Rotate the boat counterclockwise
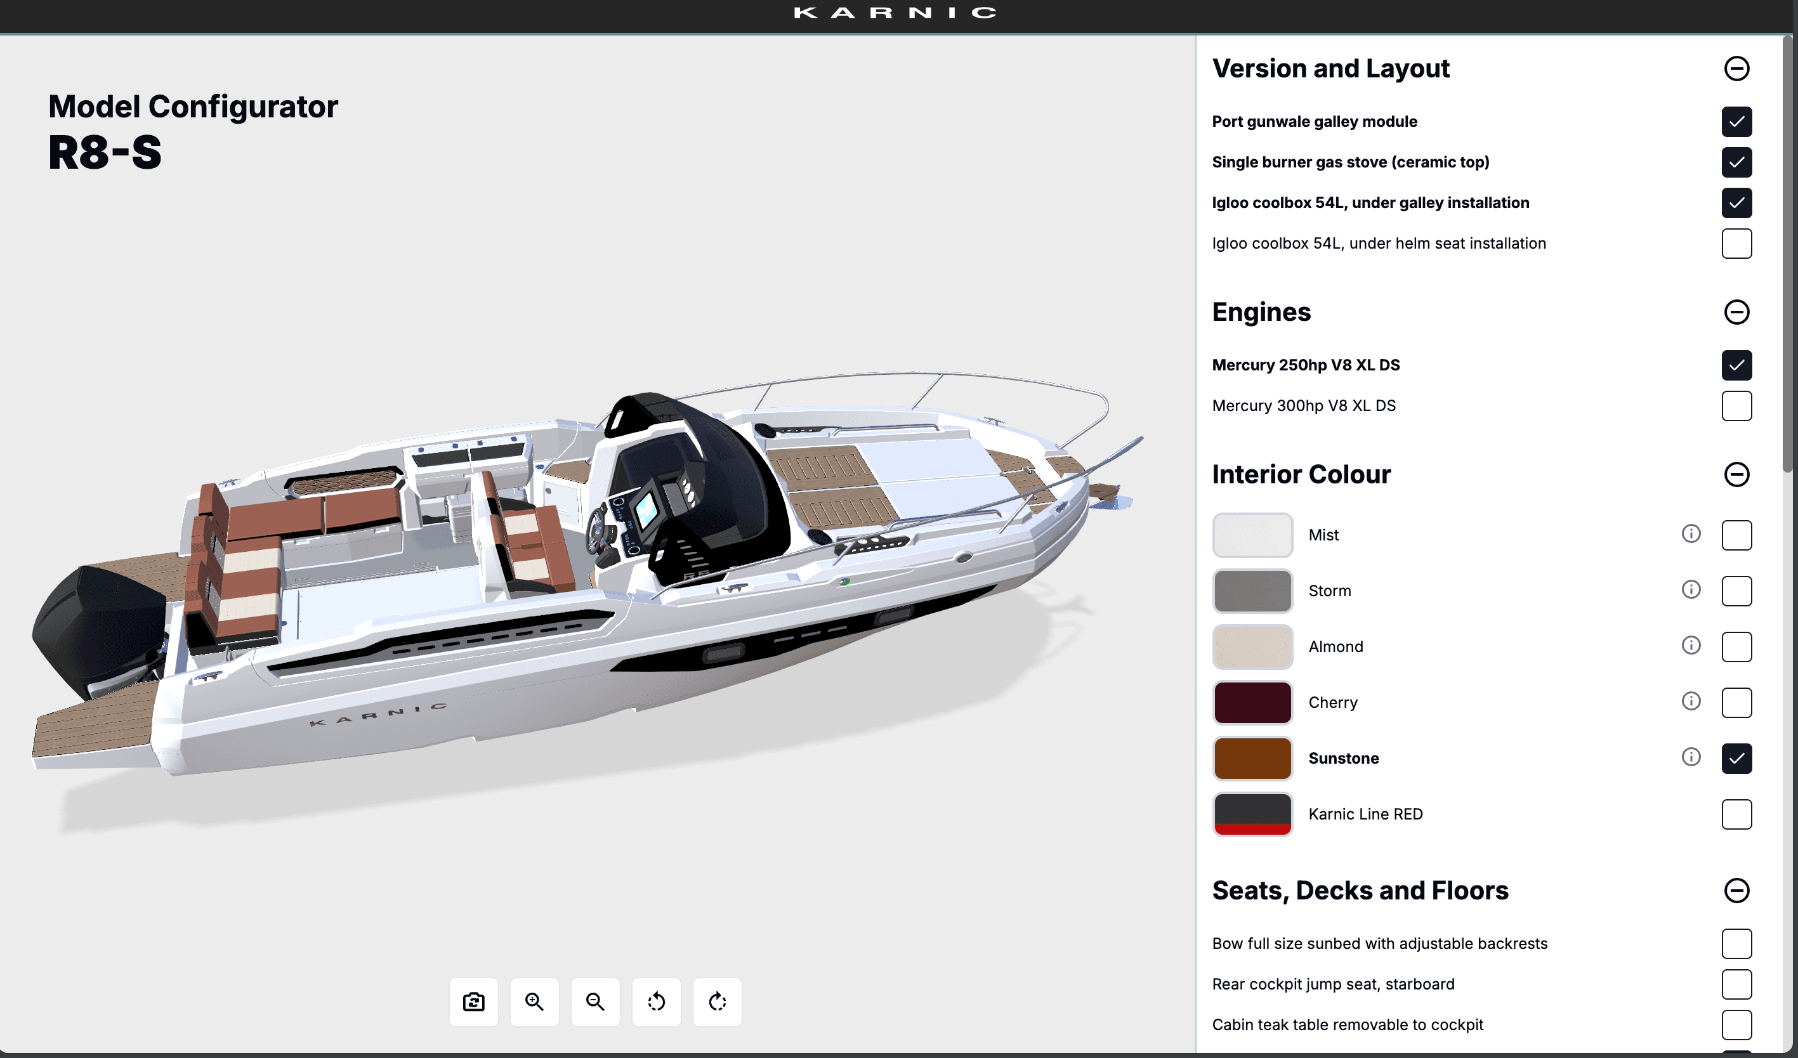Screen dimensions: 1798x1058 point(656,1002)
